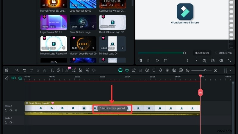Lock the Video 1 track

tap(6, 110)
